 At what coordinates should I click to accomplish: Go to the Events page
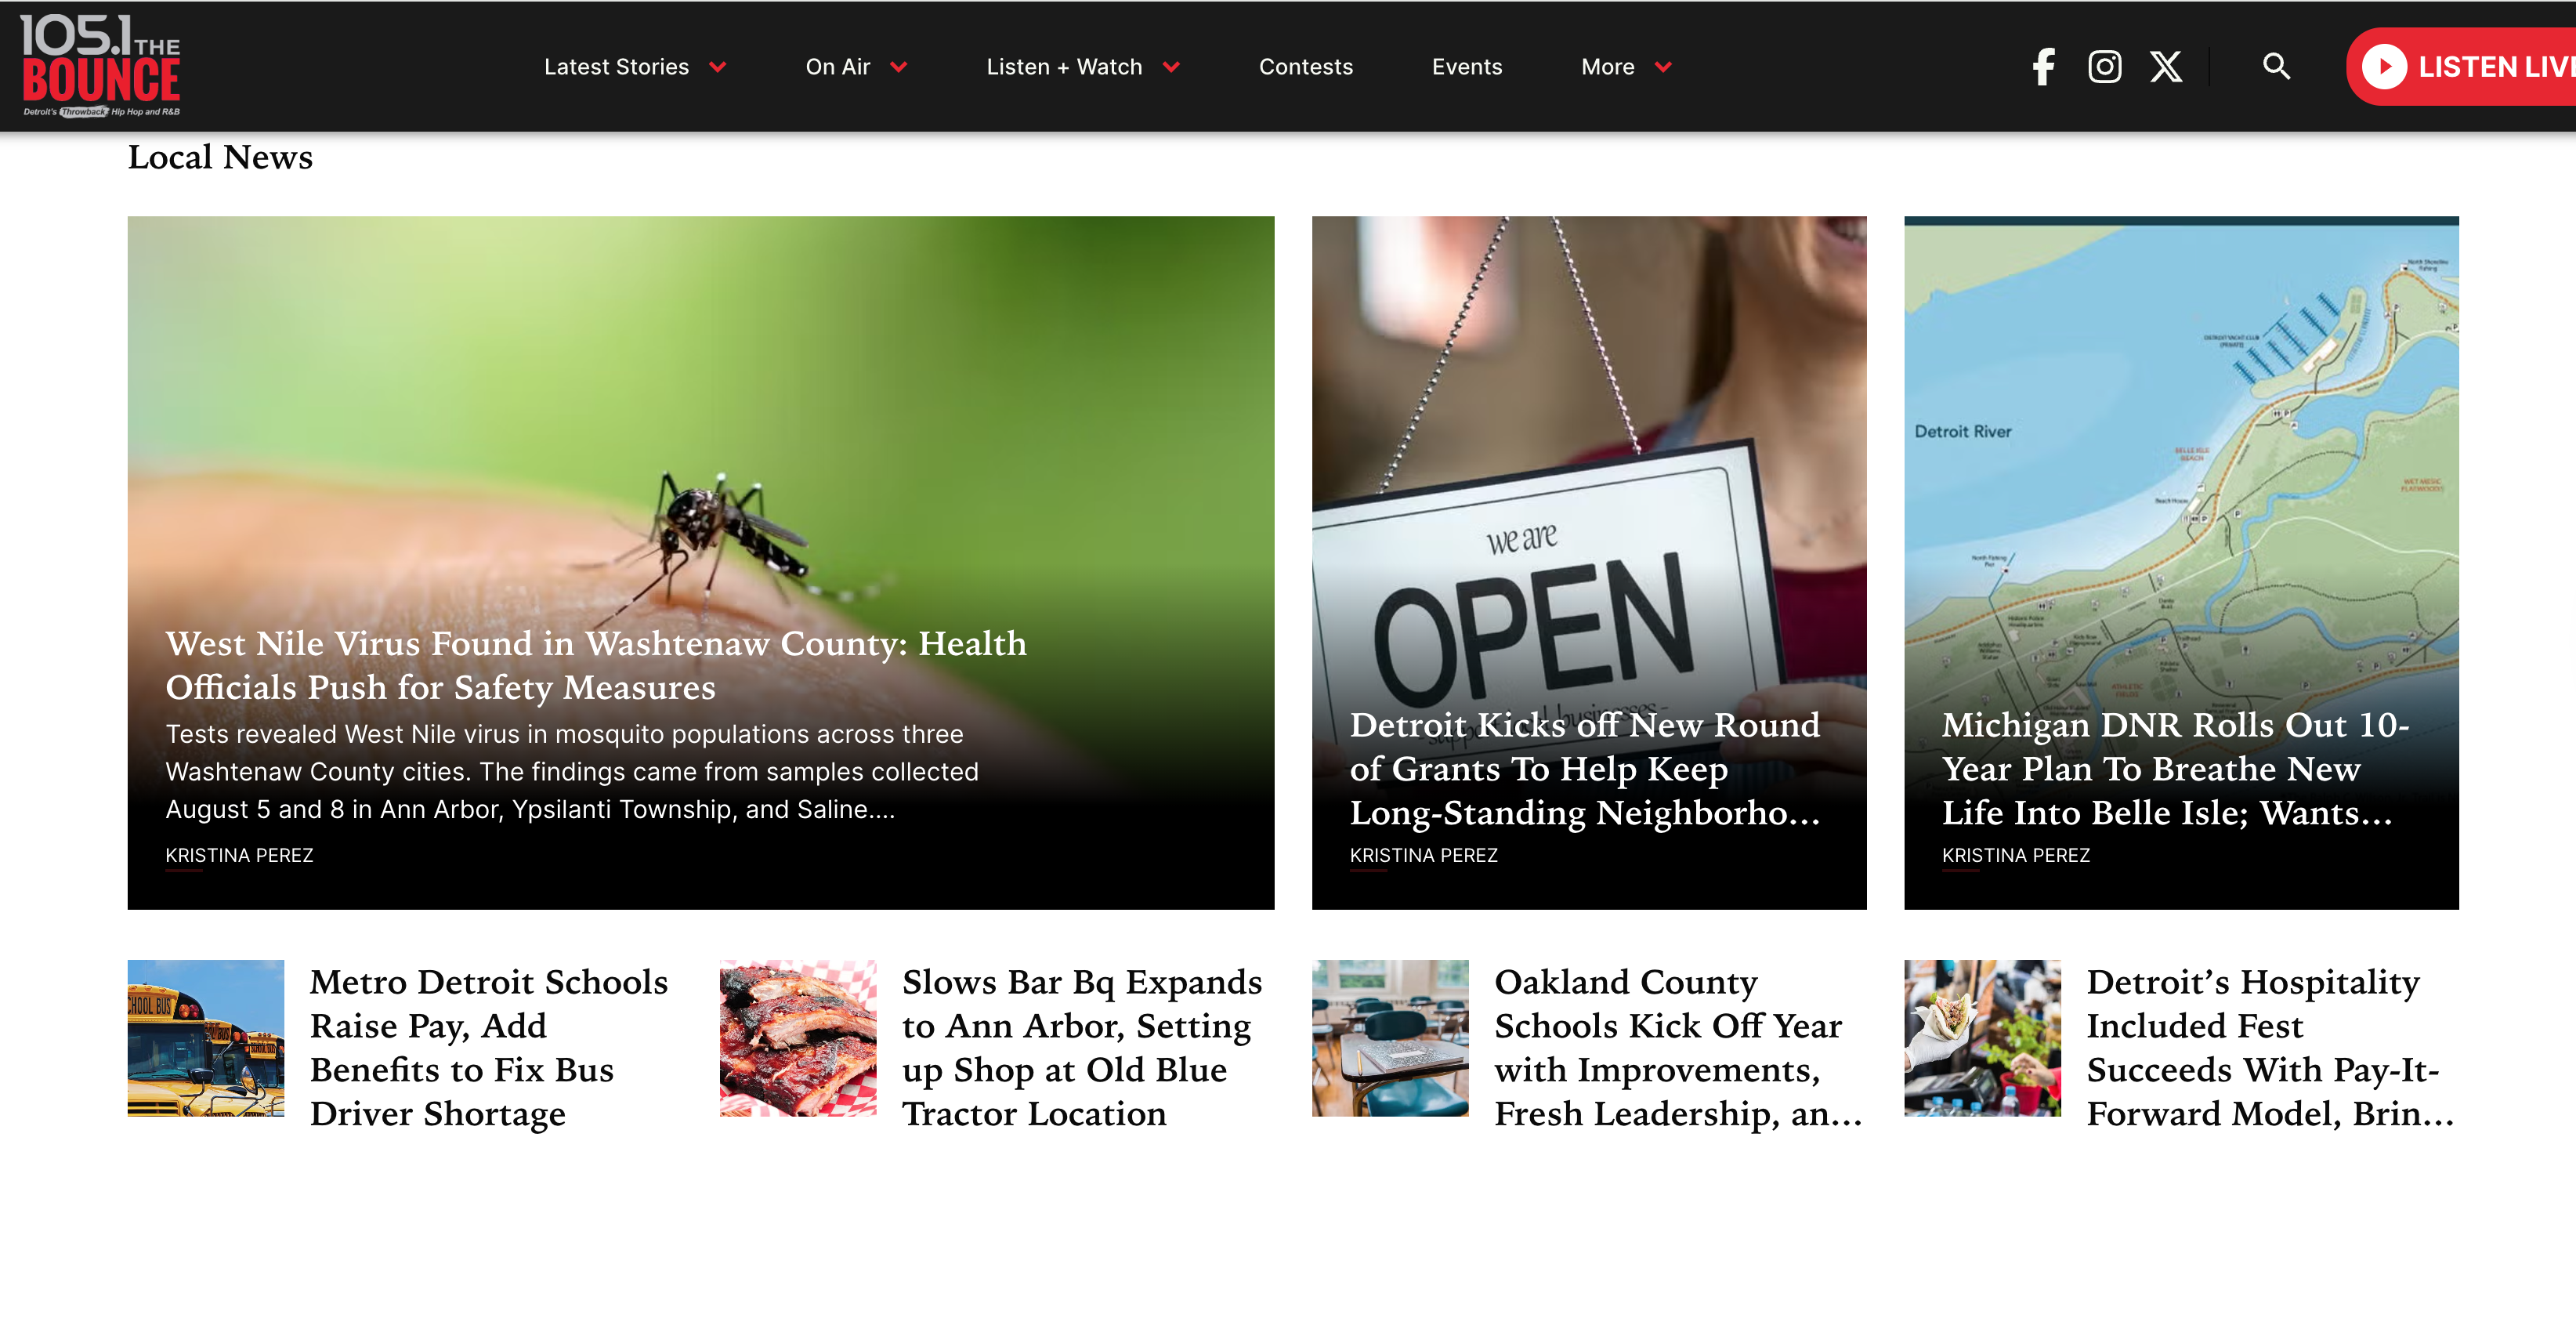tap(1467, 67)
